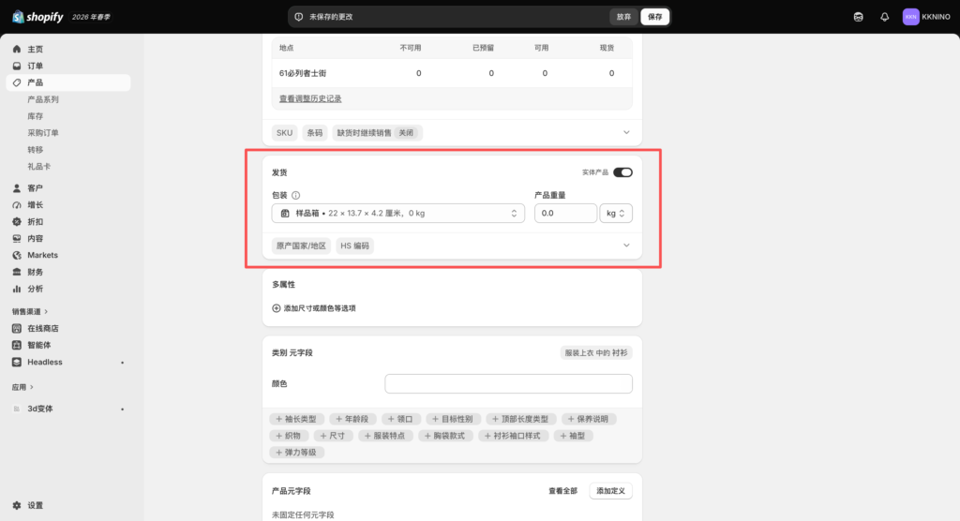Click the 原产国家/地区 tag
This screenshot has height=521, width=960.
click(301, 246)
